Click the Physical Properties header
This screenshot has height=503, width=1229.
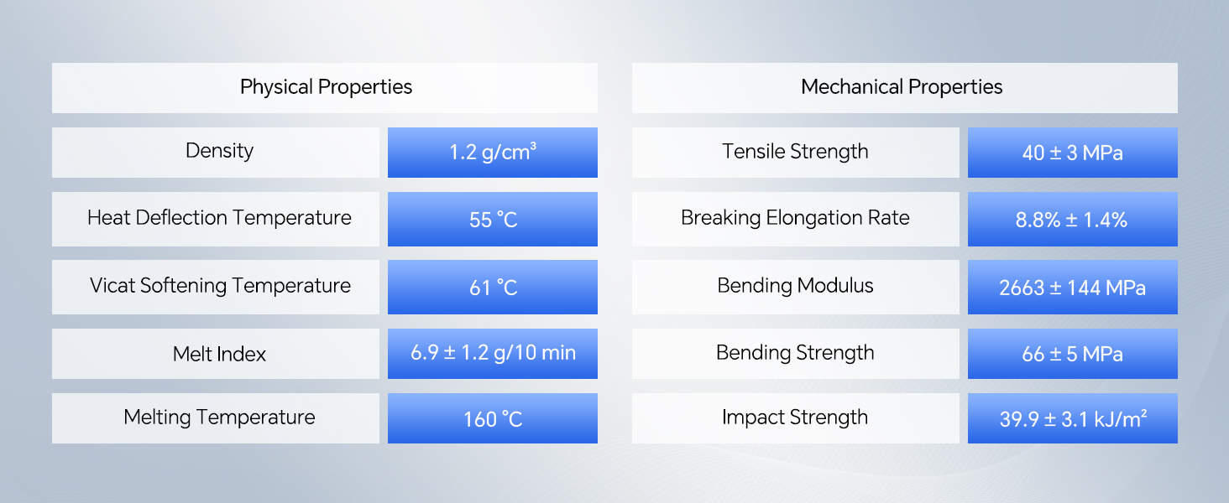pyautogui.click(x=325, y=88)
